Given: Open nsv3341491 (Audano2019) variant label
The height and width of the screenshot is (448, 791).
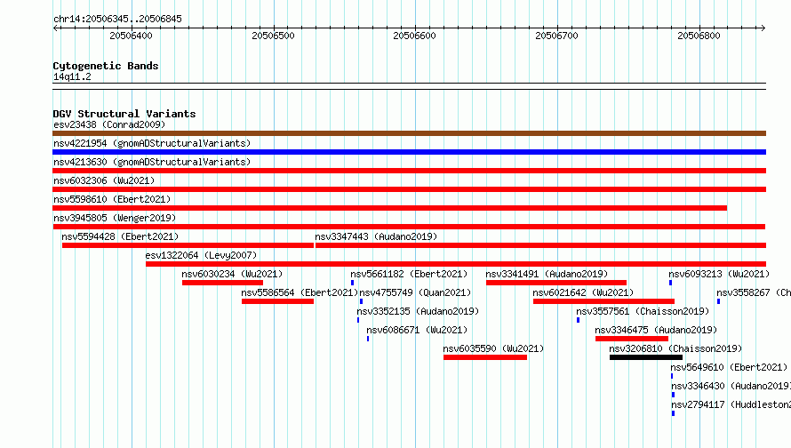Looking at the screenshot, I should [x=547, y=274].
